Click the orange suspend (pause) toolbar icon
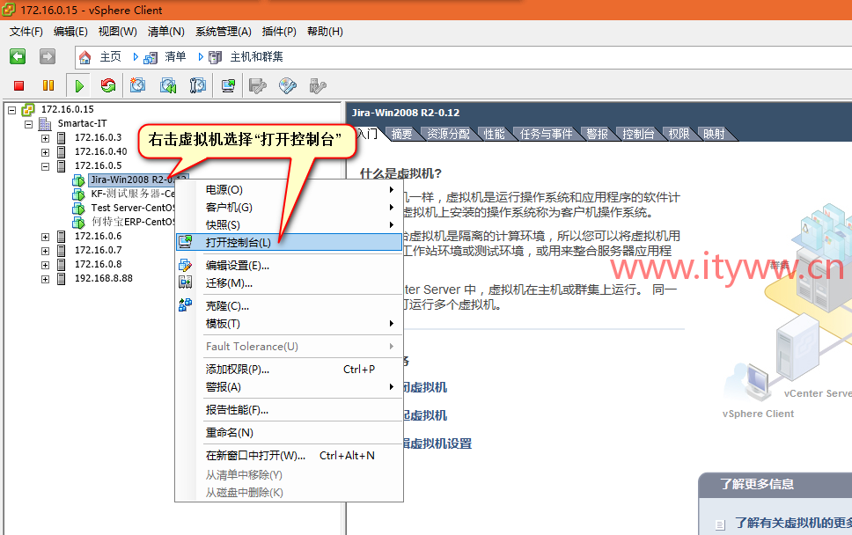This screenshot has height=535, width=852. click(48, 85)
